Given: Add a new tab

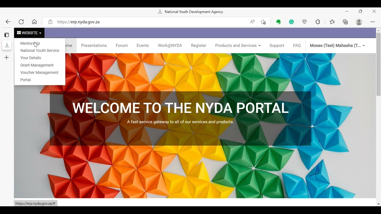Looking at the screenshot, I should (7, 57).
